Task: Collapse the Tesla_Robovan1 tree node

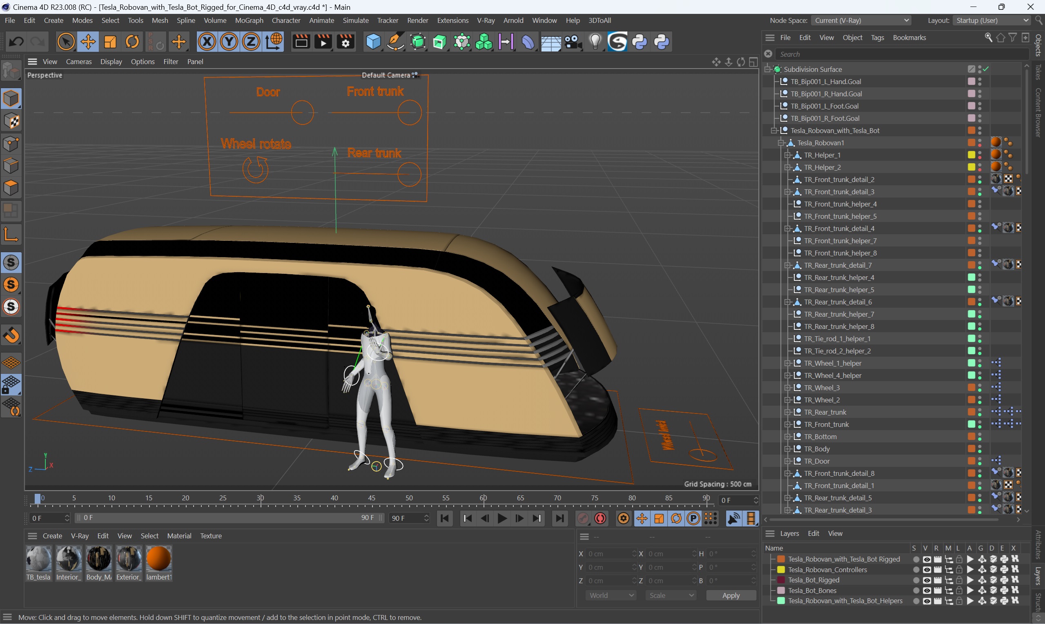Action: [780, 142]
